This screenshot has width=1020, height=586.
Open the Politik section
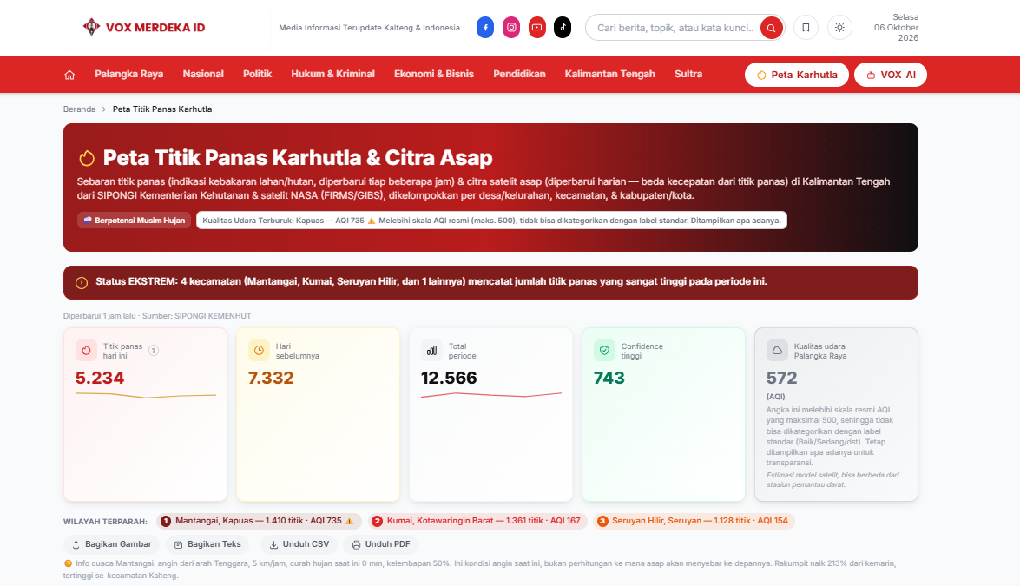click(x=257, y=74)
